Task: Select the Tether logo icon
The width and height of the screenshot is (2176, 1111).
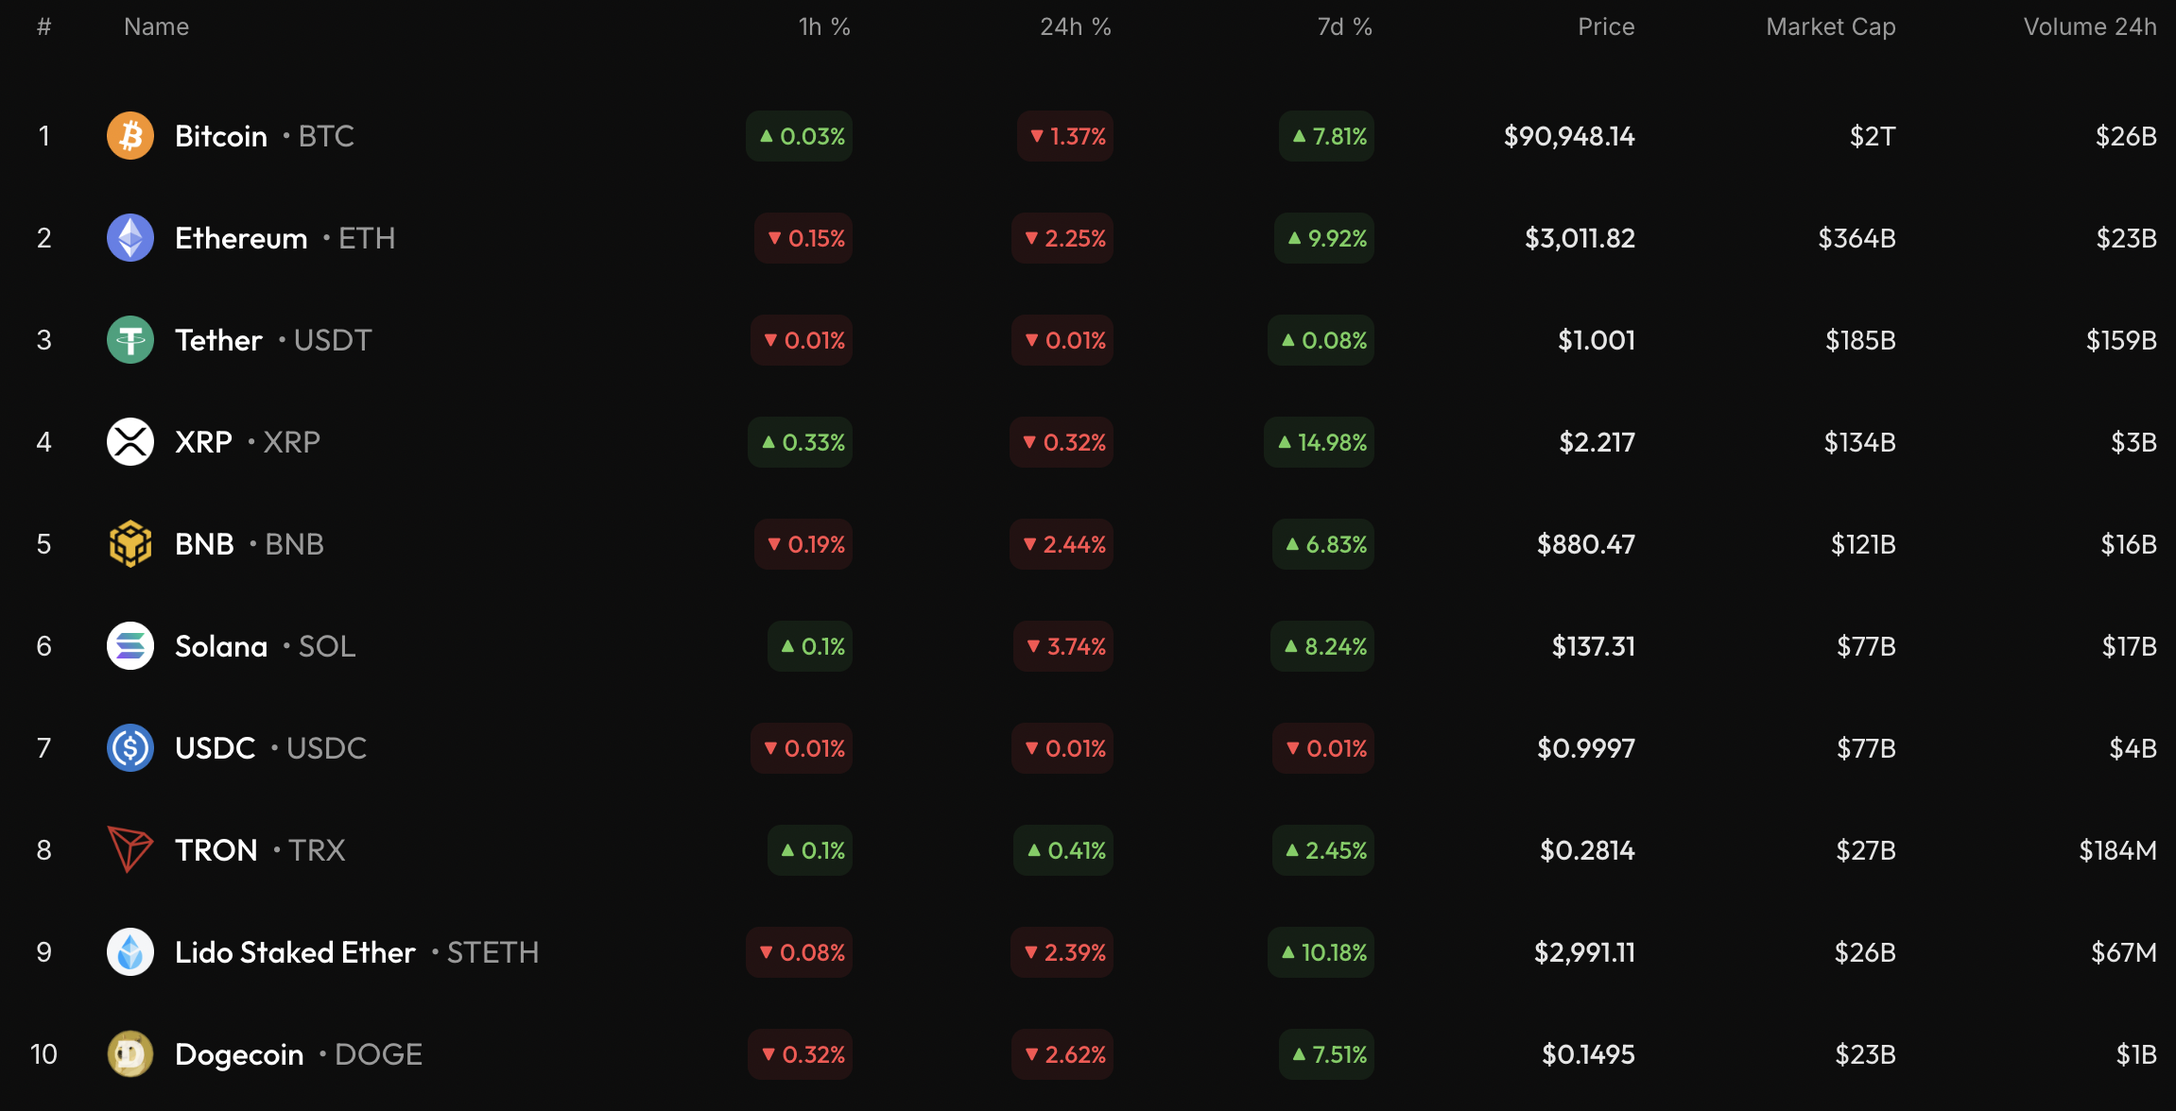Action: click(x=130, y=340)
